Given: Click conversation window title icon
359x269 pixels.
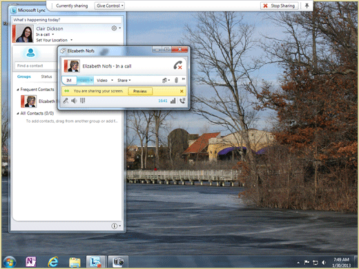Looking at the screenshot, I should click(63, 51).
